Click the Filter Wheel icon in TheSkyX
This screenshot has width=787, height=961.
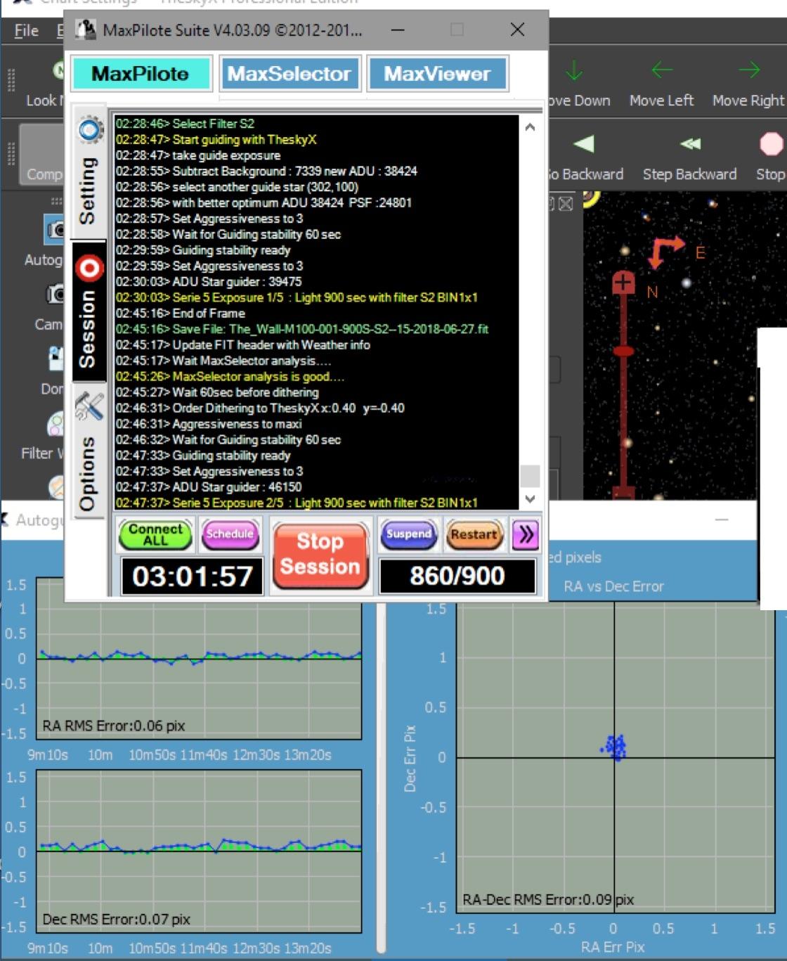[55, 425]
